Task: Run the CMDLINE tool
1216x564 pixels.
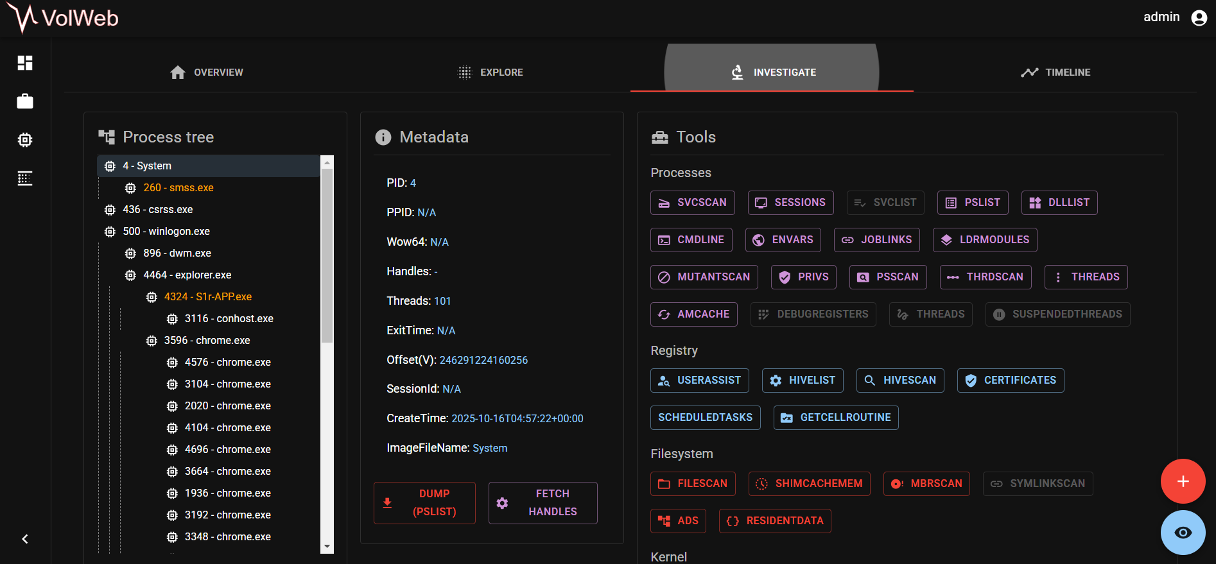Action: coord(691,240)
